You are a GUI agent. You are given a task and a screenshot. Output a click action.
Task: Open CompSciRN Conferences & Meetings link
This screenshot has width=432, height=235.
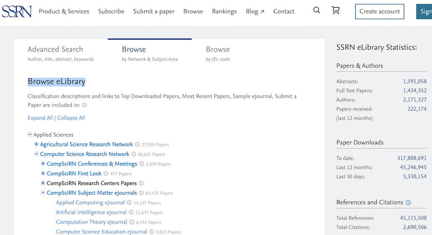pyautogui.click(x=92, y=164)
